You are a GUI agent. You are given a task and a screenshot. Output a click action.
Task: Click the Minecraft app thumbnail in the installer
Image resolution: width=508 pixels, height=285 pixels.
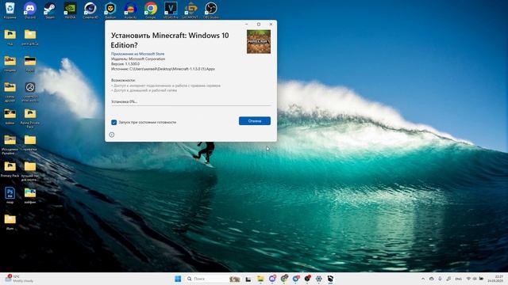(259, 42)
